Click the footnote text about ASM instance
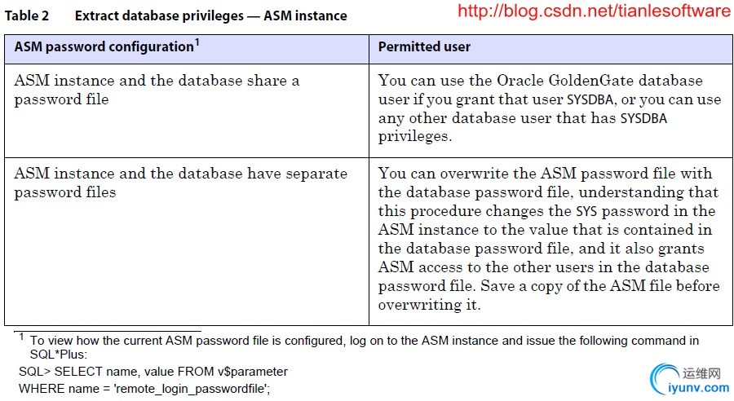 click(365, 347)
